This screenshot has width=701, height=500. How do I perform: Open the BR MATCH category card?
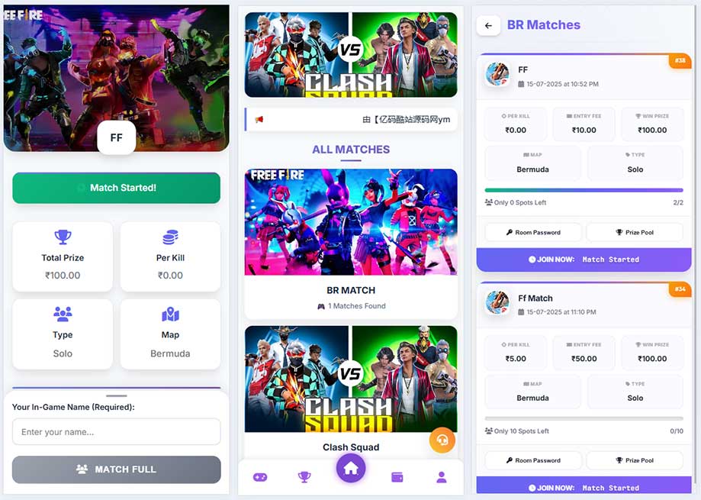(351, 244)
